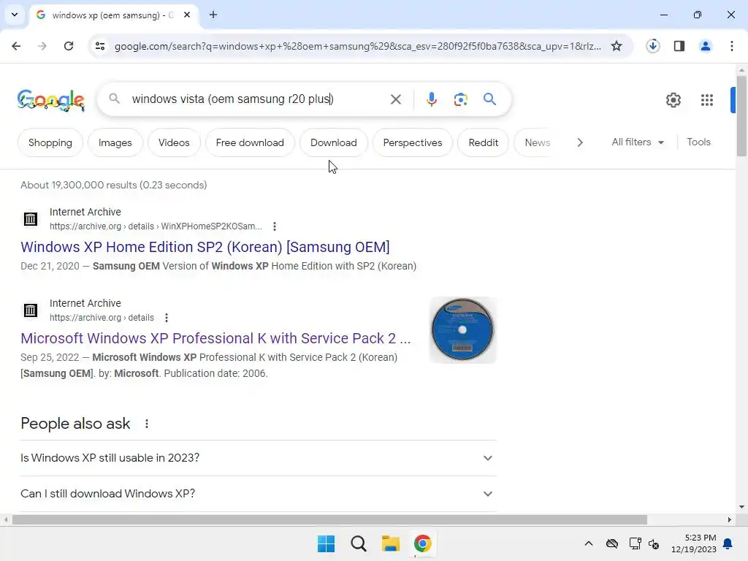Open the All filters dropdown
The height and width of the screenshot is (561, 748).
click(638, 142)
